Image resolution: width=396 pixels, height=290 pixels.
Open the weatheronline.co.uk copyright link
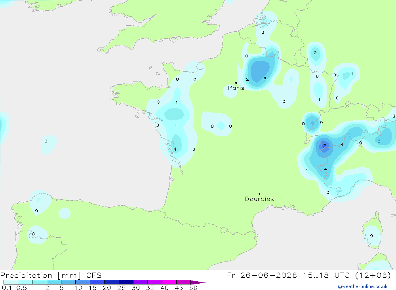pos(363,286)
